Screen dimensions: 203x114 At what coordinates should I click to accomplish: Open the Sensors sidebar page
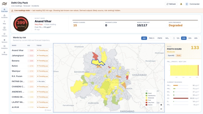click(x=4, y=41)
